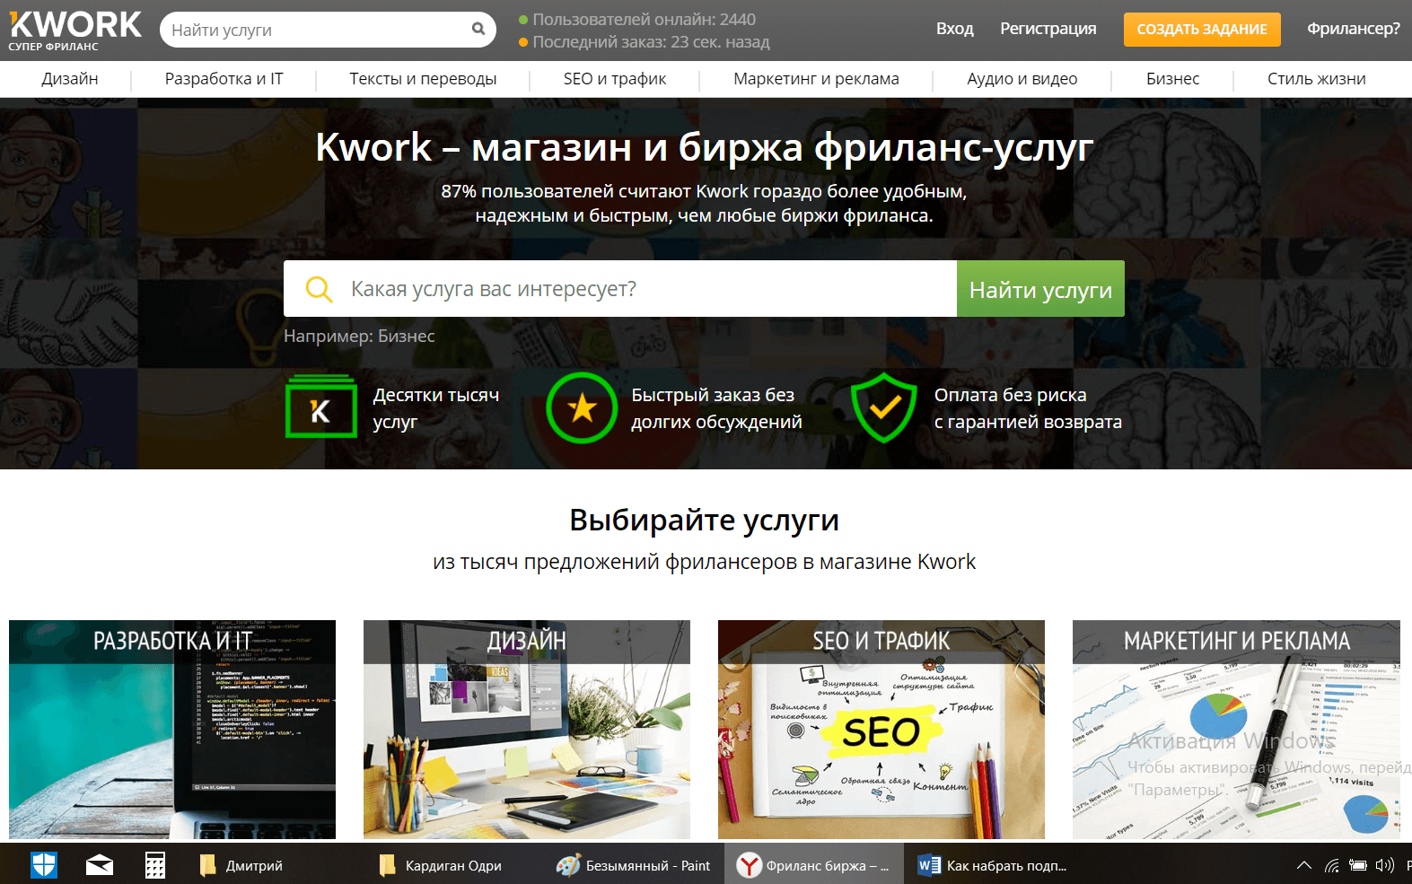Screen dimensions: 1412x884
Task: Click the Фрилансер? link
Action: pyautogui.click(x=1354, y=29)
